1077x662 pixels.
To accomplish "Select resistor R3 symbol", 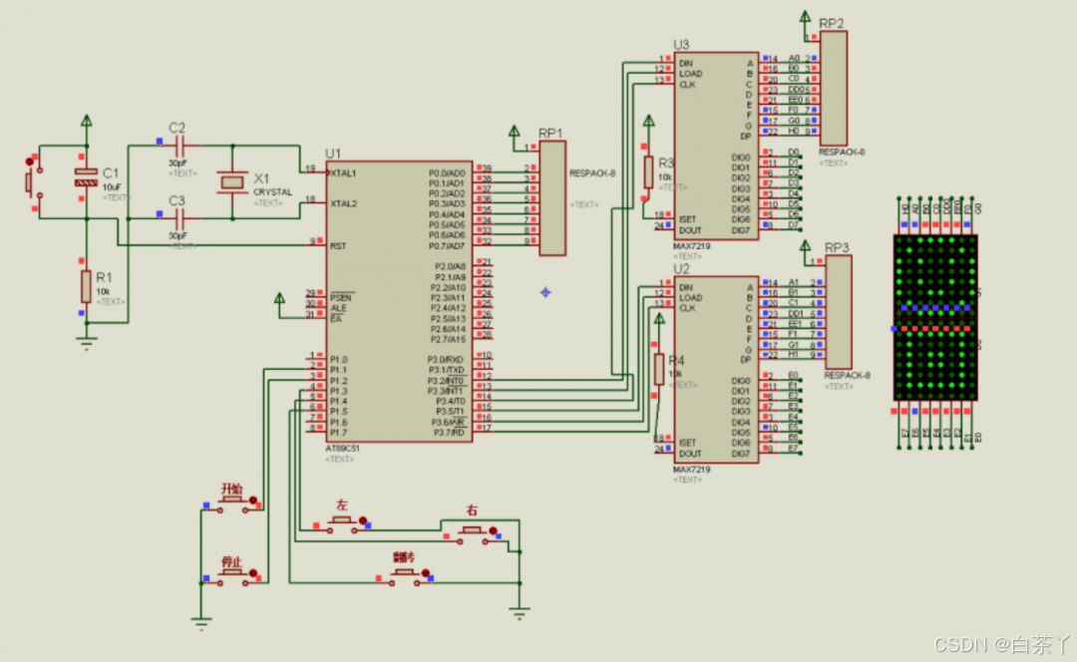I will pyautogui.click(x=648, y=171).
